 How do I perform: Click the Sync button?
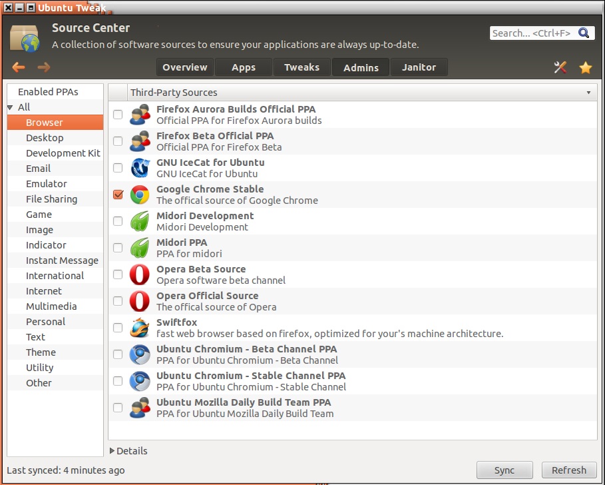[504, 470]
